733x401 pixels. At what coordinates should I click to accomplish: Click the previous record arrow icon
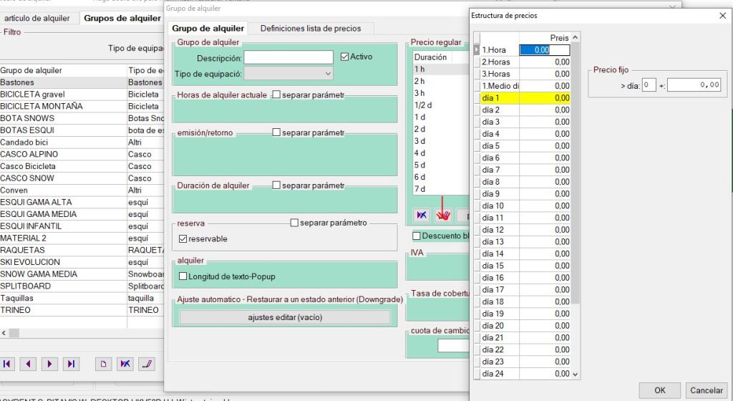(x=29, y=364)
